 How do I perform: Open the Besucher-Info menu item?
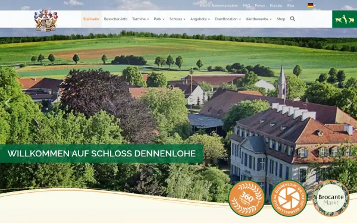pyautogui.click(x=115, y=19)
